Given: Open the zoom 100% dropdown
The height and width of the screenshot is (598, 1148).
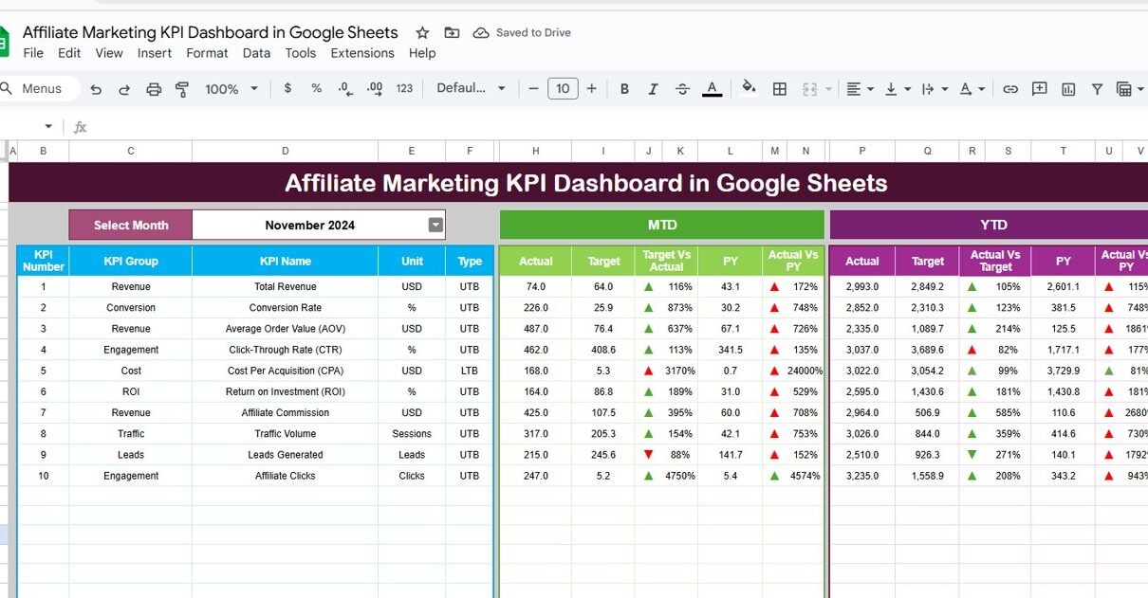Looking at the screenshot, I should pos(231,88).
